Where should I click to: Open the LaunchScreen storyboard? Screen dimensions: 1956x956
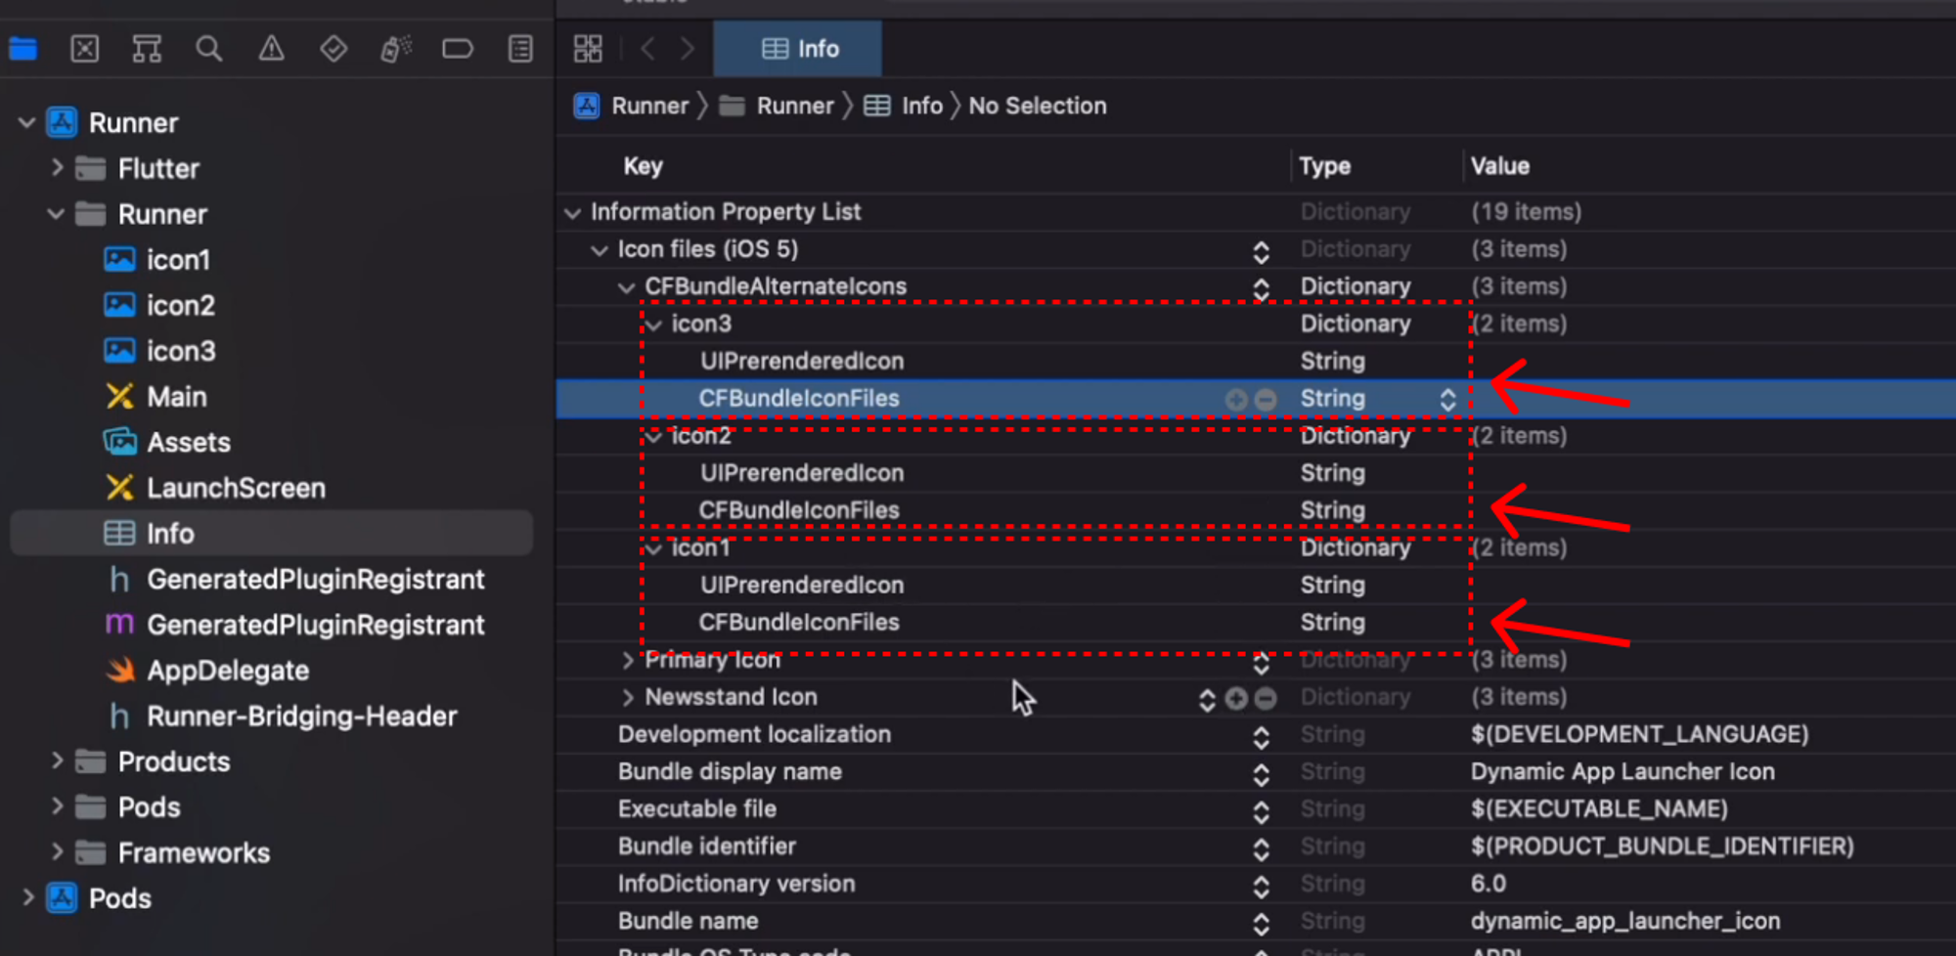click(x=215, y=488)
